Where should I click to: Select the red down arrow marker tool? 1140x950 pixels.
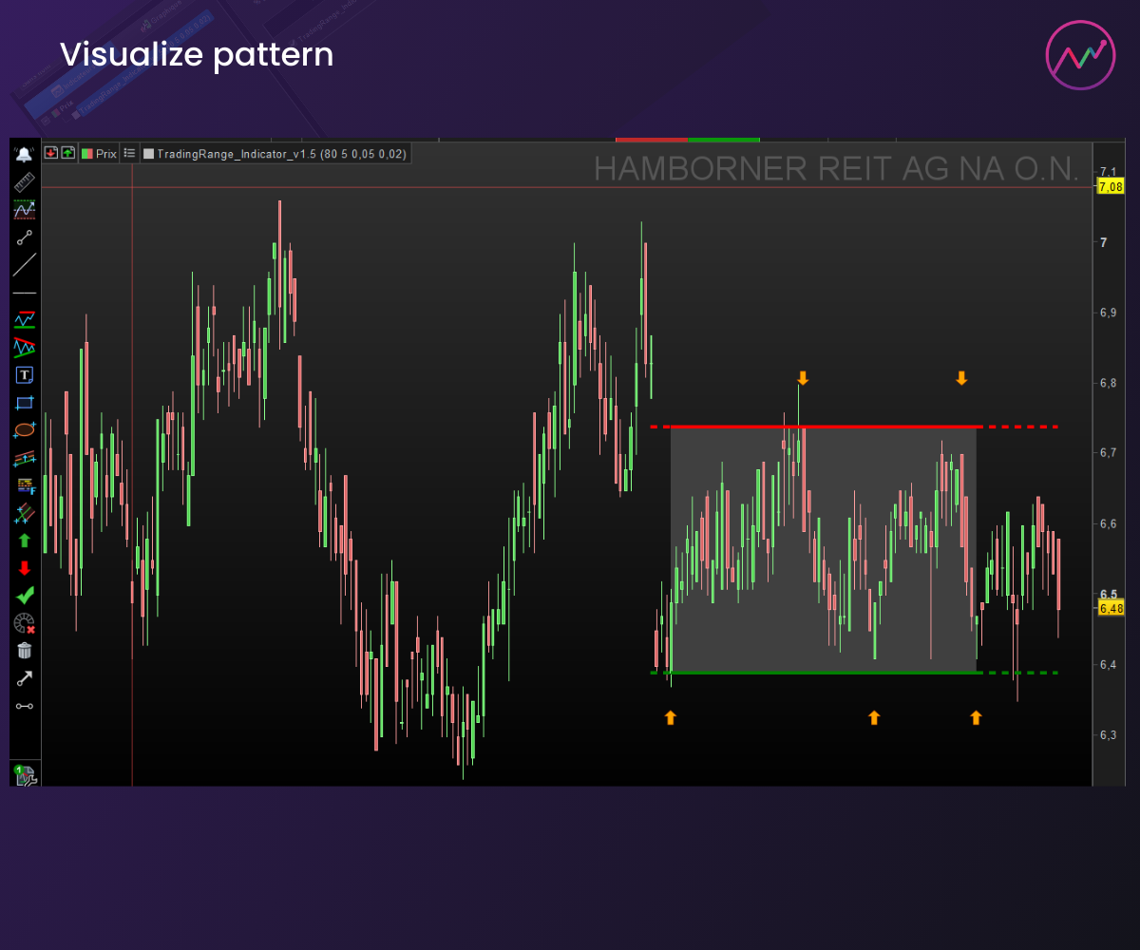click(x=25, y=568)
